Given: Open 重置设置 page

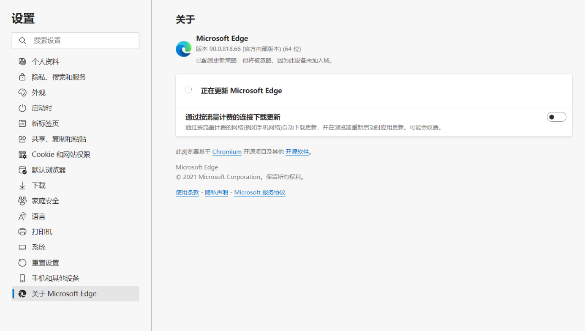Looking at the screenshot, I should click(76, 263).
